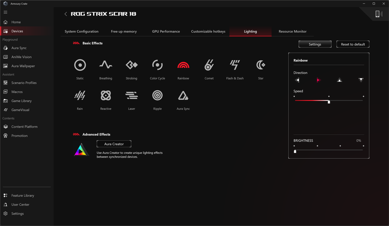Choose the Breathing effect icon
389x226 pixels.
106,65
